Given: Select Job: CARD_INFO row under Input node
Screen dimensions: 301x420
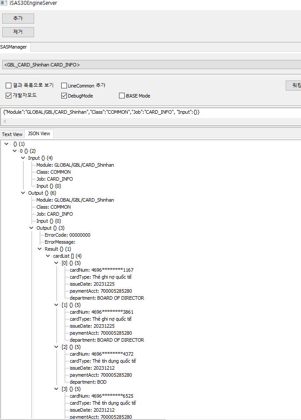Looking at the screenshot, I should [x=54, y=179].
